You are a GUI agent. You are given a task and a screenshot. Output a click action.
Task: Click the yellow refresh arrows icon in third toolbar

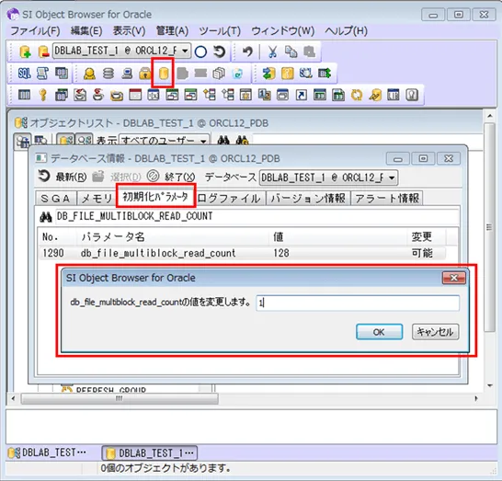(357, 95)
